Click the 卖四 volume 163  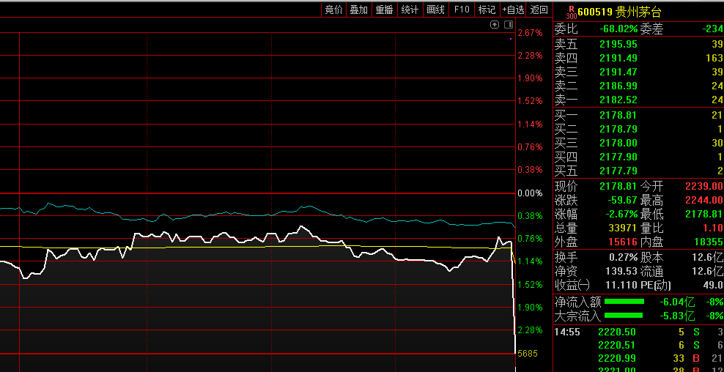click(714, 58)
